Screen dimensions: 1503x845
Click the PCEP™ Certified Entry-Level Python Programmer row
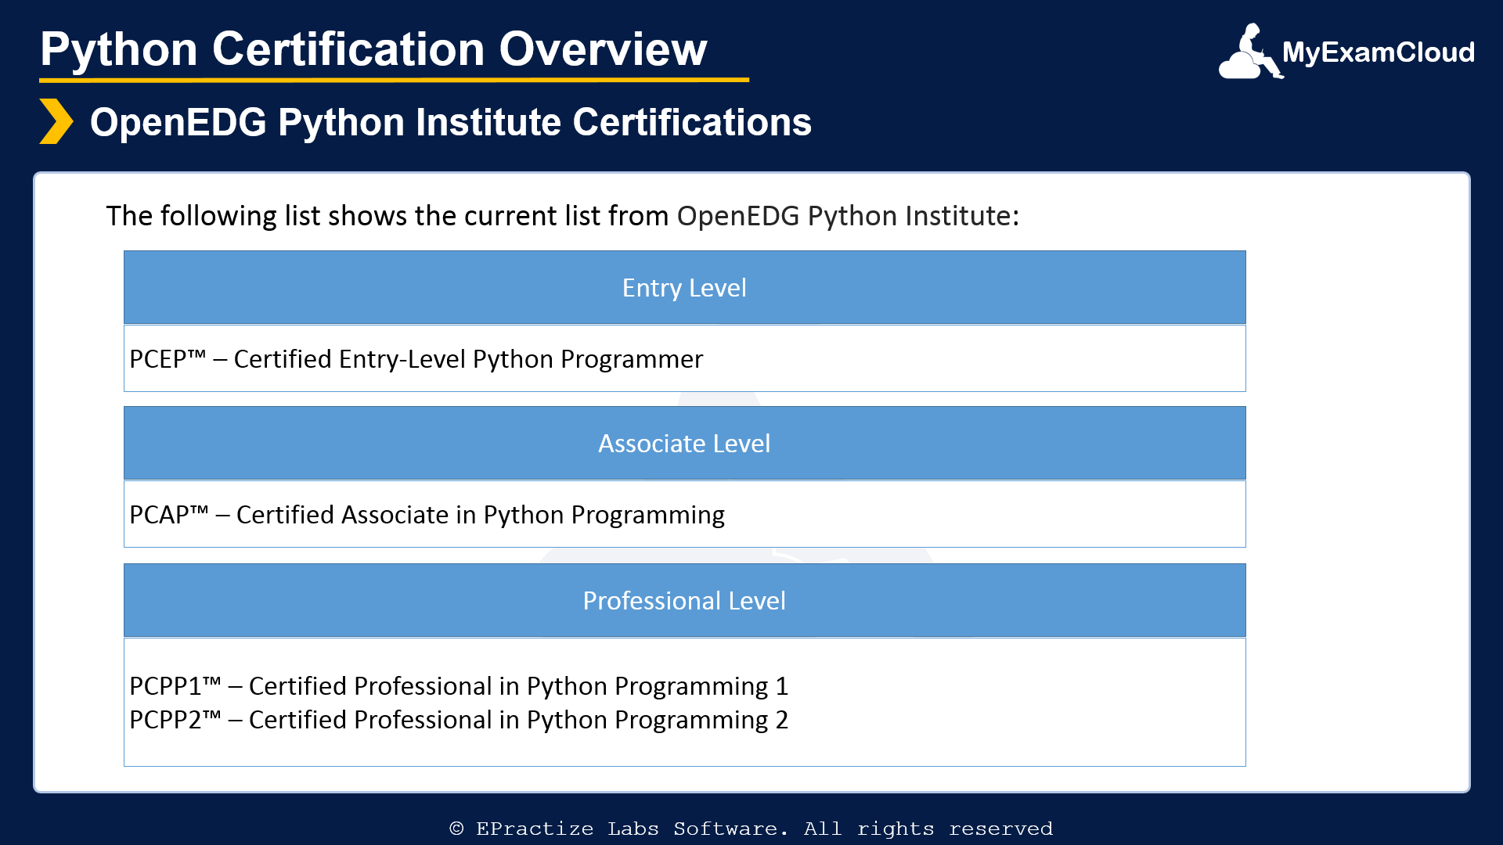pos(684,358)
